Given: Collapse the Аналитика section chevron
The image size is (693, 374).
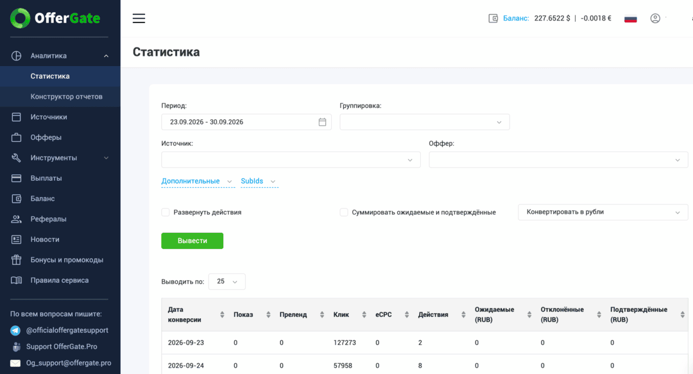Looking at the screenshot, I should pyautogui.click(x=106, y=56).
